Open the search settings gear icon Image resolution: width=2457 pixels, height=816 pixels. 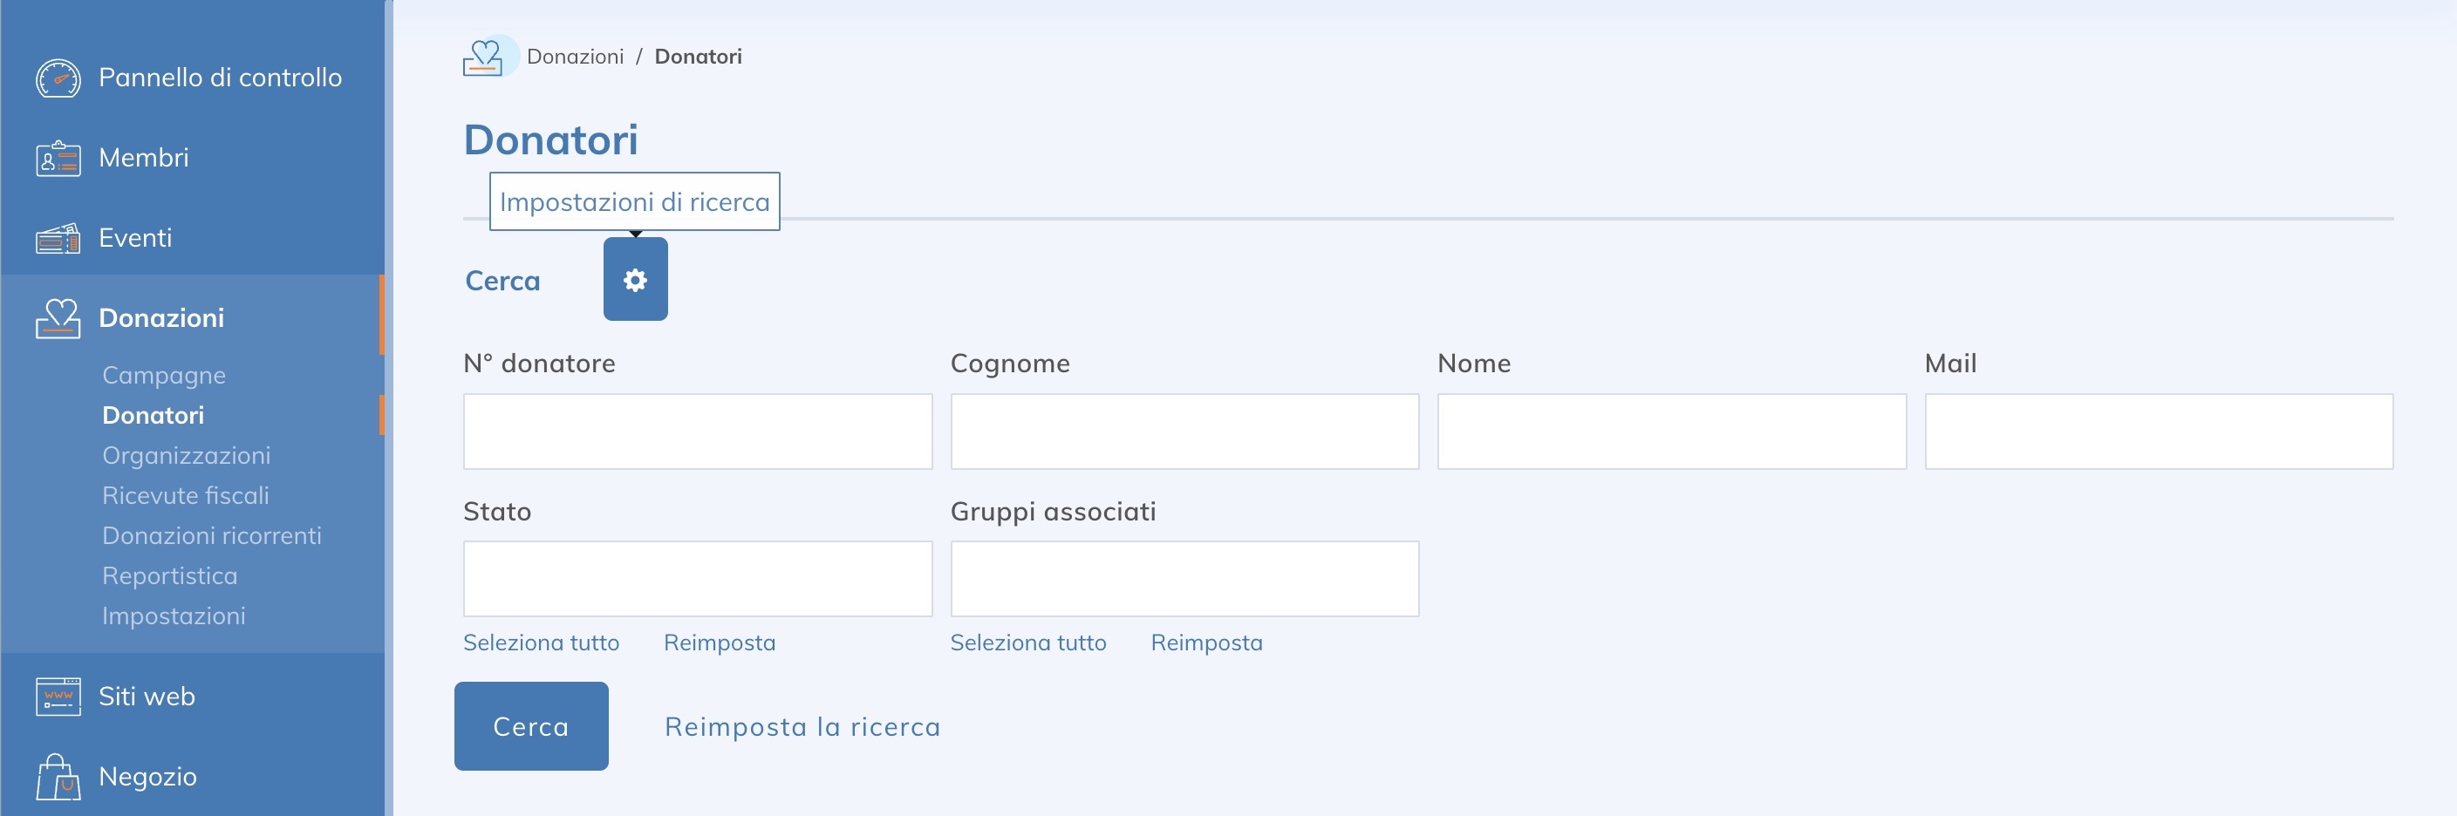click(x=635, y=279)
